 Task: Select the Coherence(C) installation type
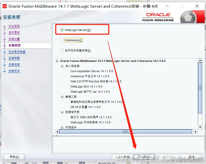pos(62,40)
